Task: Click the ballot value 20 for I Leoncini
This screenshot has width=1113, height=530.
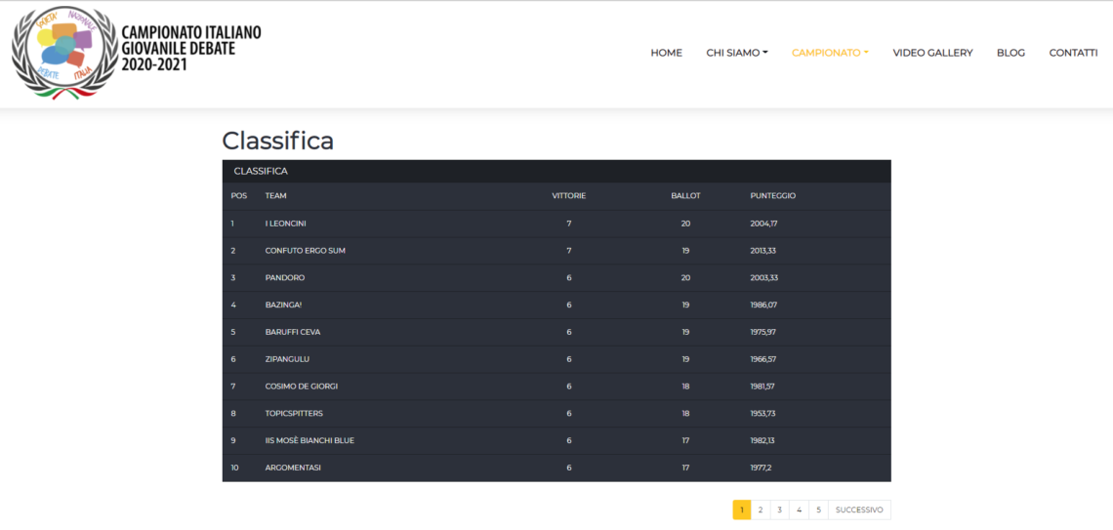Action: tap(685, 224)
